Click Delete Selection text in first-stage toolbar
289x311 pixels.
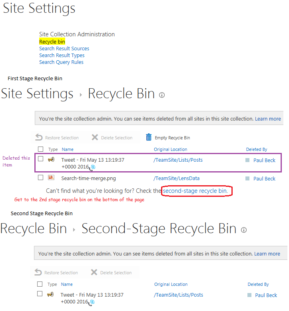pyautogui.click(x=117, y=138)
